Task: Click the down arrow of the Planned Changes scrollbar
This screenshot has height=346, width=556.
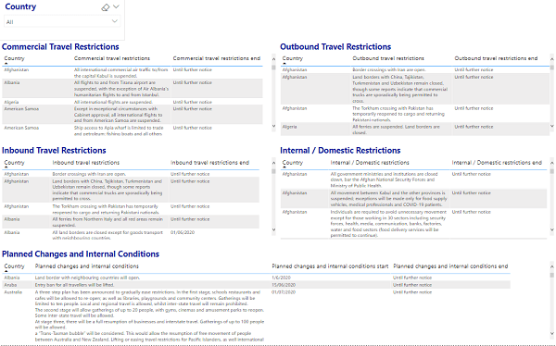Action: tap(551, 333)
